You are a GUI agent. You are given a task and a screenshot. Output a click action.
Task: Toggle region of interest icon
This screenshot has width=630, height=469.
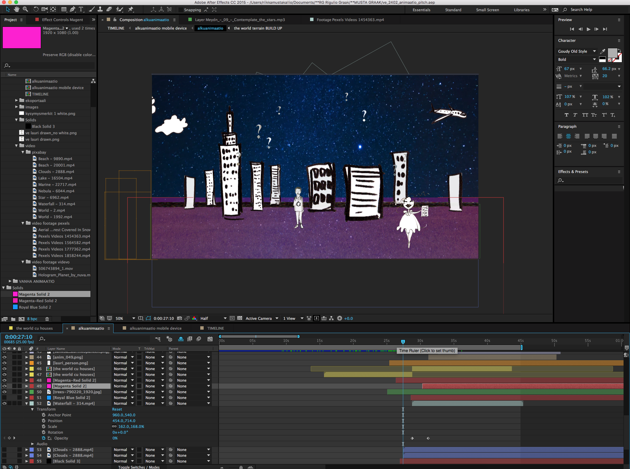pyautogui.click(x=232, y=318)
